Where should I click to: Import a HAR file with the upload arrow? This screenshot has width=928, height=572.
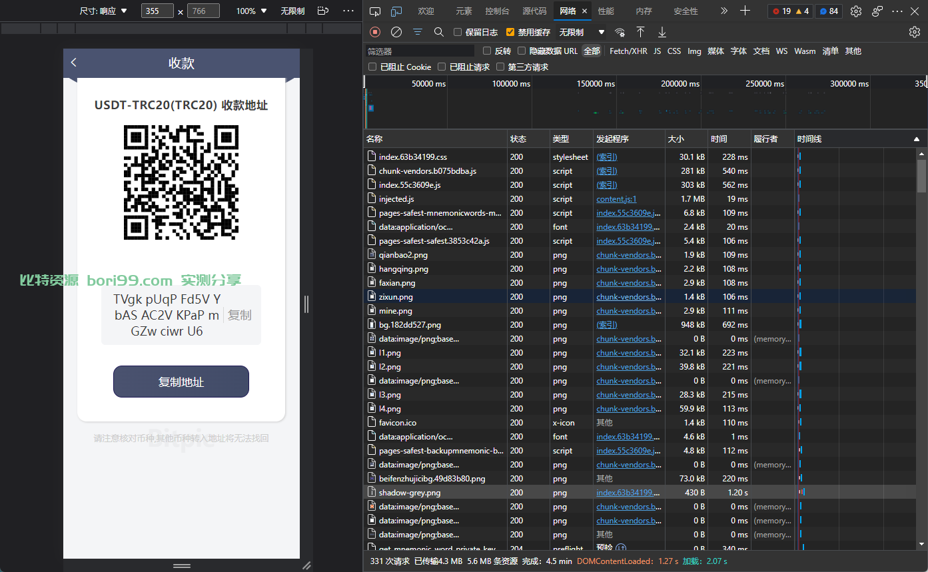640,32
